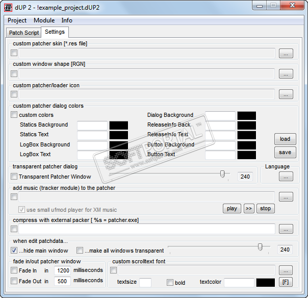Switch to the Patch Script tab
Screen dimensions: 308x298
(x=24, y=33)
